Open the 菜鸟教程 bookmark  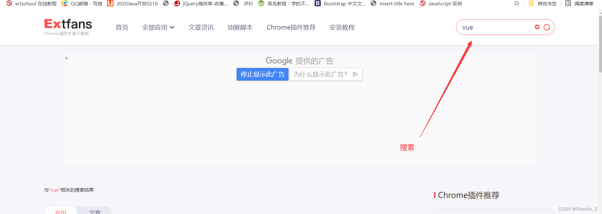(284, 3)
